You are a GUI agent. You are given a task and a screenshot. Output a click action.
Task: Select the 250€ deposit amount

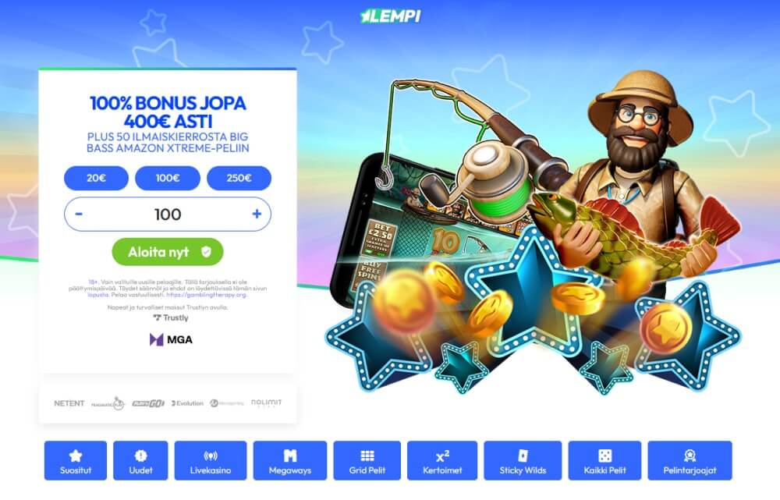(x=239, y=178)
